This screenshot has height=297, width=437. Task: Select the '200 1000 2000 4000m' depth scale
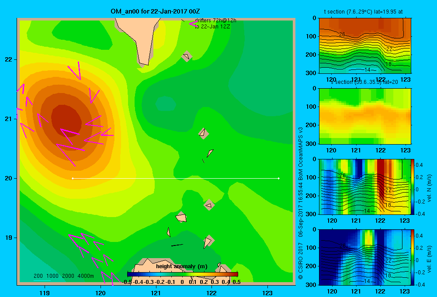[x=64, y=276]
